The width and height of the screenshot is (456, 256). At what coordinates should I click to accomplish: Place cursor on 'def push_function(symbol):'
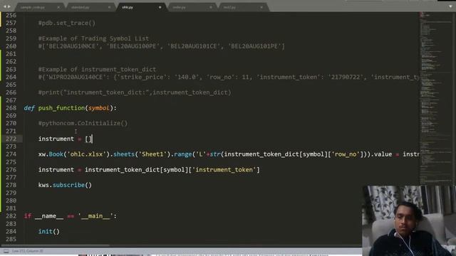70,108
